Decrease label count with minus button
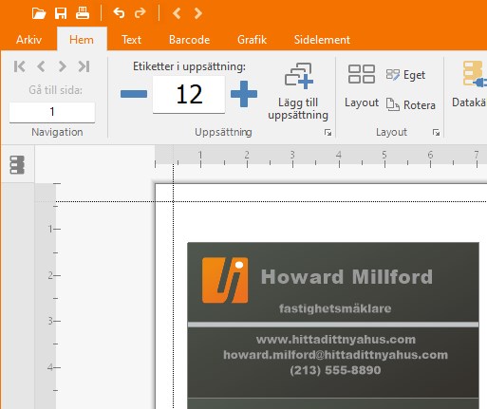The width and height of the screenshot is (487, 409). coord(134,94)
